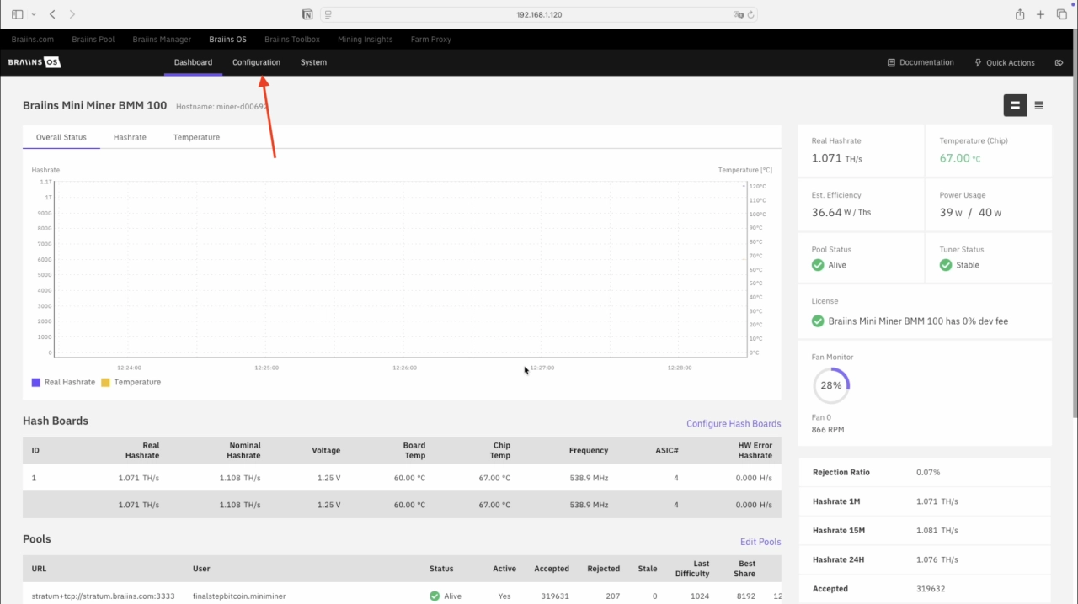The image size is (1078, 604).
Task: Click the 1.071 TH/s Real Hashrate value
Action: point(836,158)
